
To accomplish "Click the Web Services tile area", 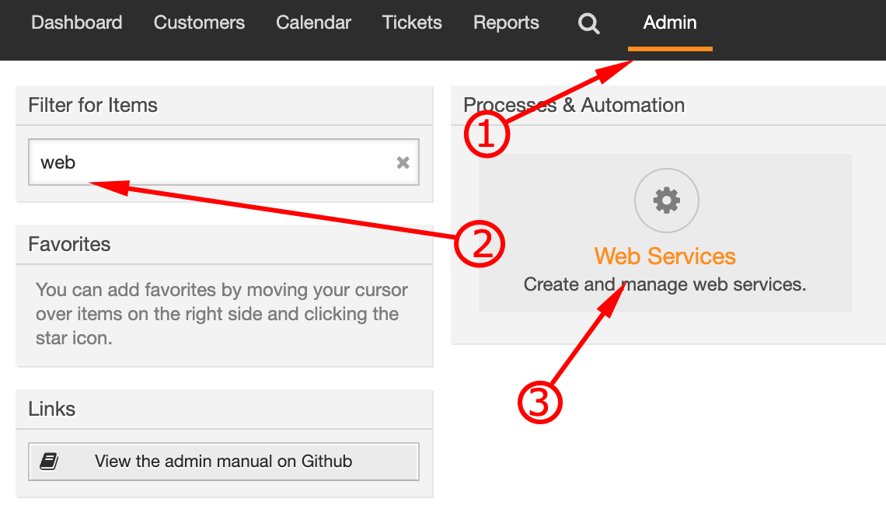I will coord(664,232).
